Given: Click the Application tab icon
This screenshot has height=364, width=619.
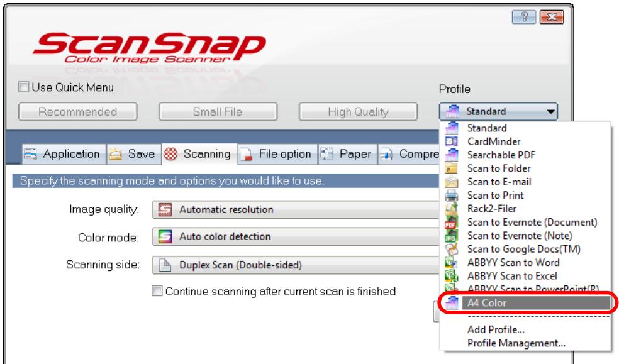Looking at the screenshot, I should pyautogui.click(x=30, y=154).
